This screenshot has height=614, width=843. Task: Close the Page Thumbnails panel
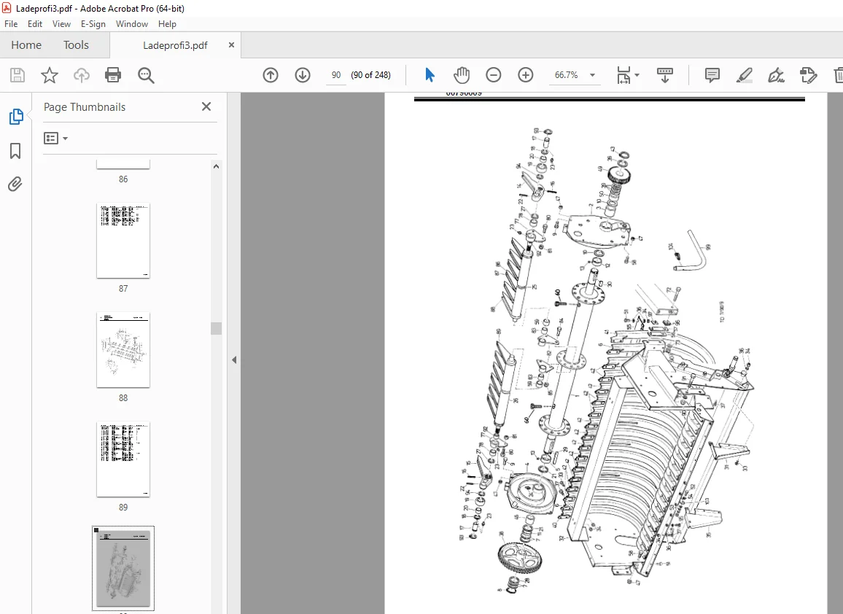click(x=206, y=106)
